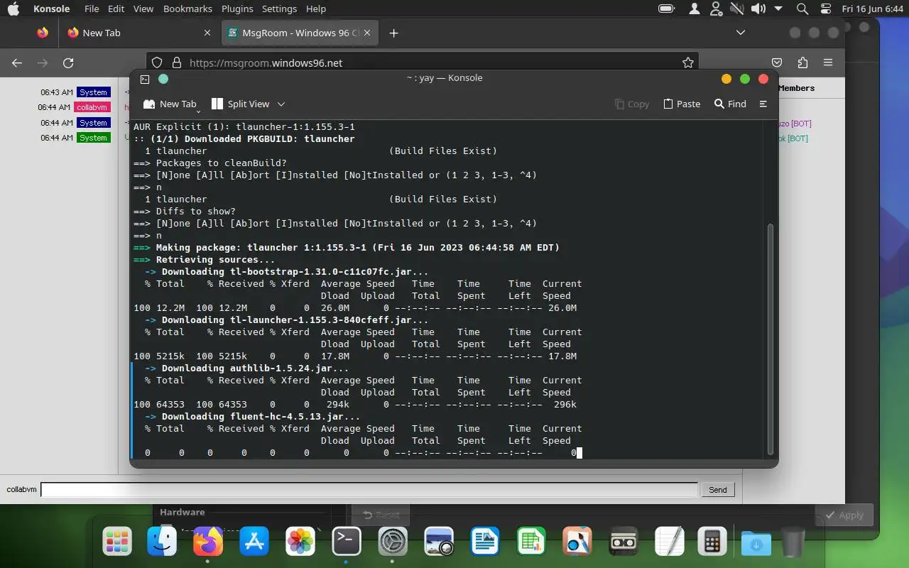Image resolution: width=909 pixels, height=568 pixels.
Task: Toggle the volume speaker tray icon
Action: point(758,9)
